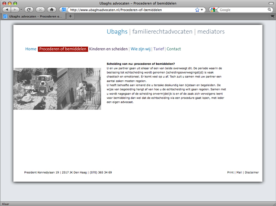Go to the browser Home page icon

[x=52, y=10]
